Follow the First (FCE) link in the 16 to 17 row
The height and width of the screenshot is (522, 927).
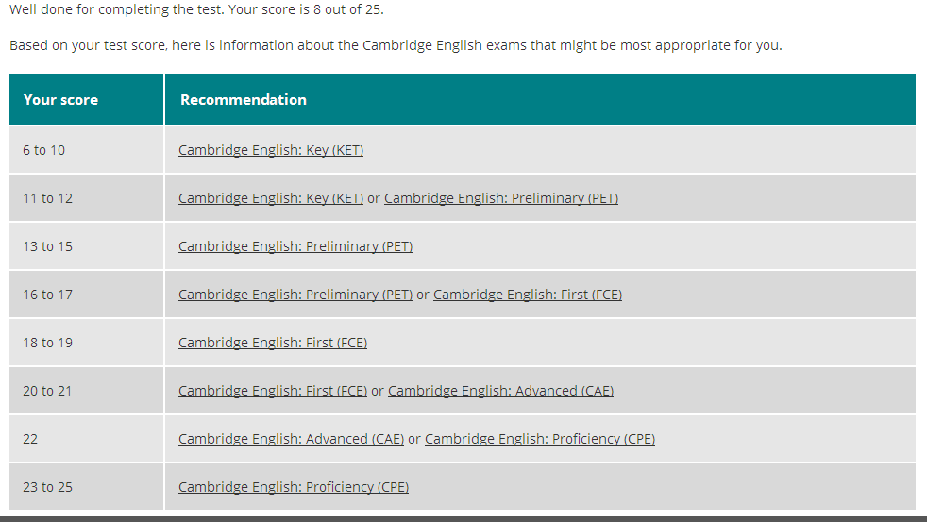tap(528, 295)
